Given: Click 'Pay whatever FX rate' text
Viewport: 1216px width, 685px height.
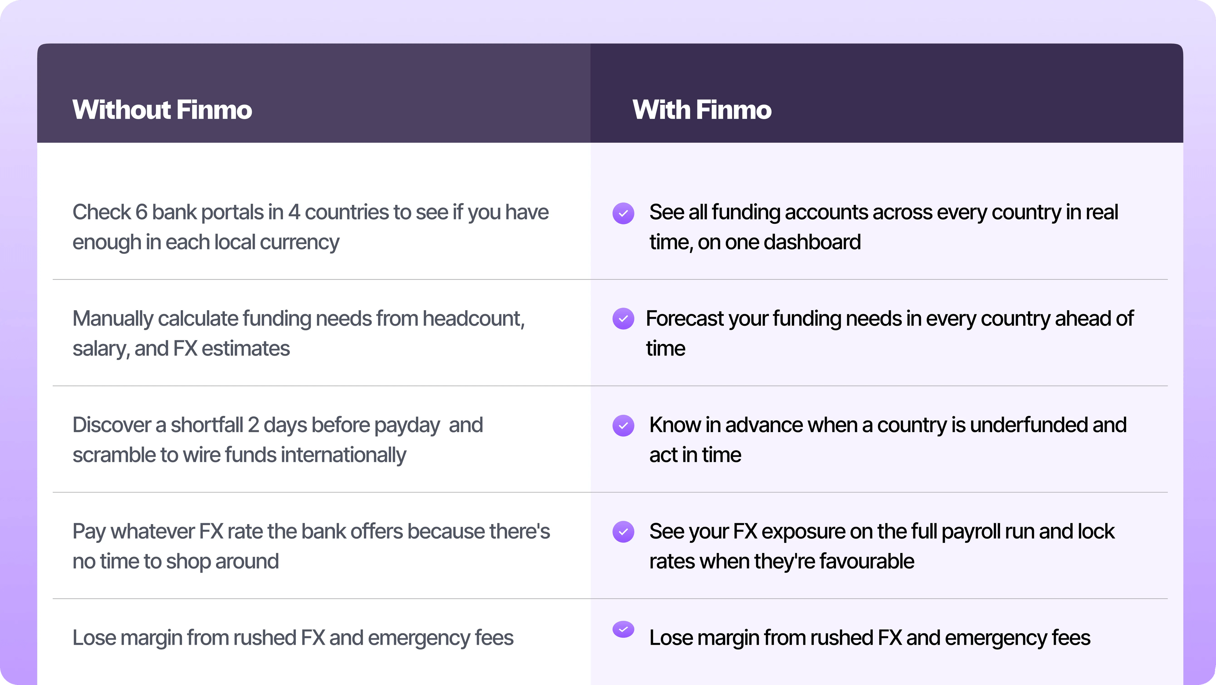Looking at the screenshot, I should coord(311,546).
